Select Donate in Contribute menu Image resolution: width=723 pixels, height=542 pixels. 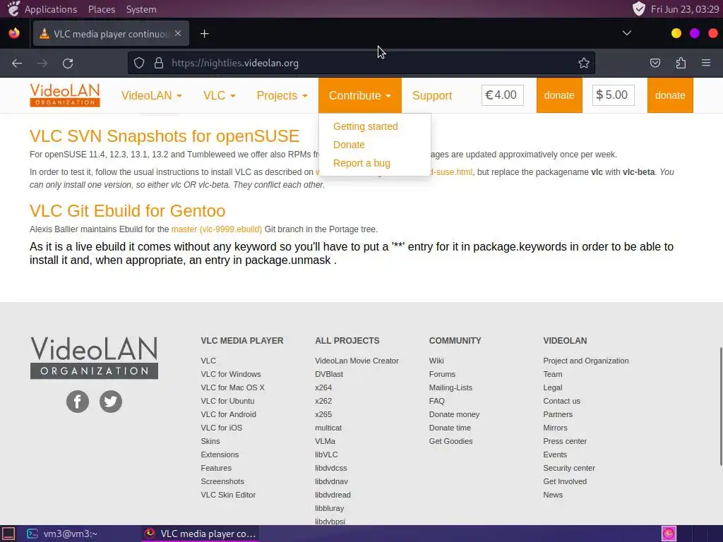pos(349,145)
